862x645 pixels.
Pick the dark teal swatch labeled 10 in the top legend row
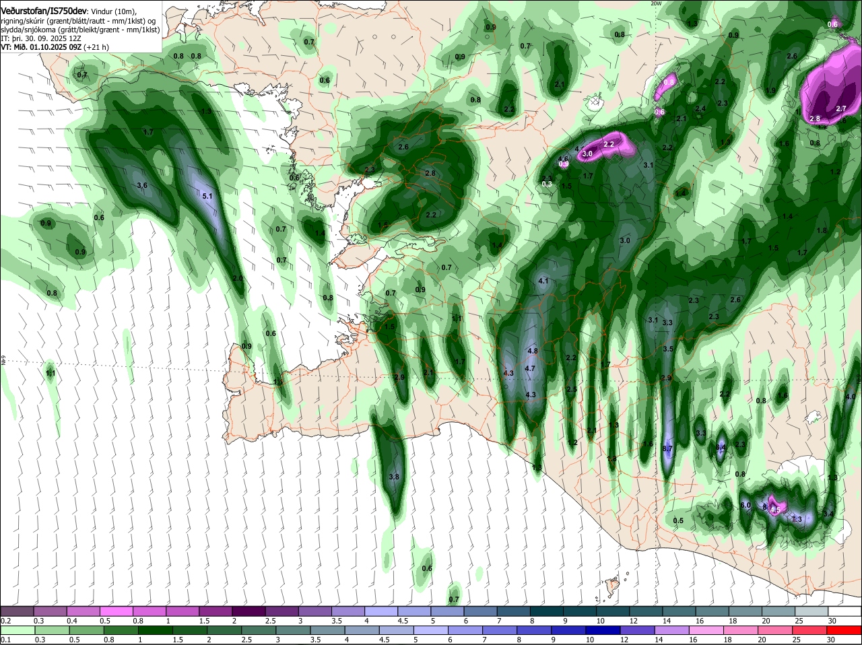[614, 611]
